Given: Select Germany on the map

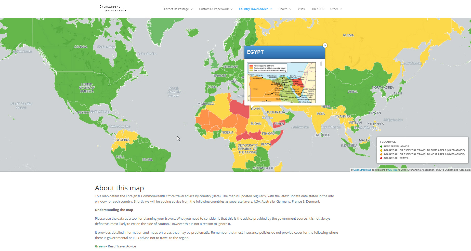Looking at the screenshot, I should [230, 67].
